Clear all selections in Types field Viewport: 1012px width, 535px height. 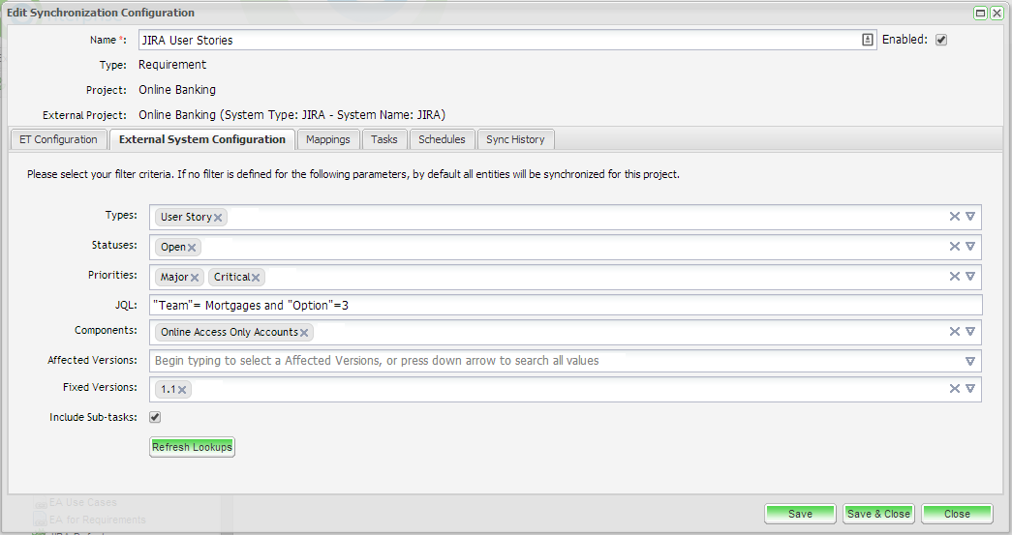[954, 217]
